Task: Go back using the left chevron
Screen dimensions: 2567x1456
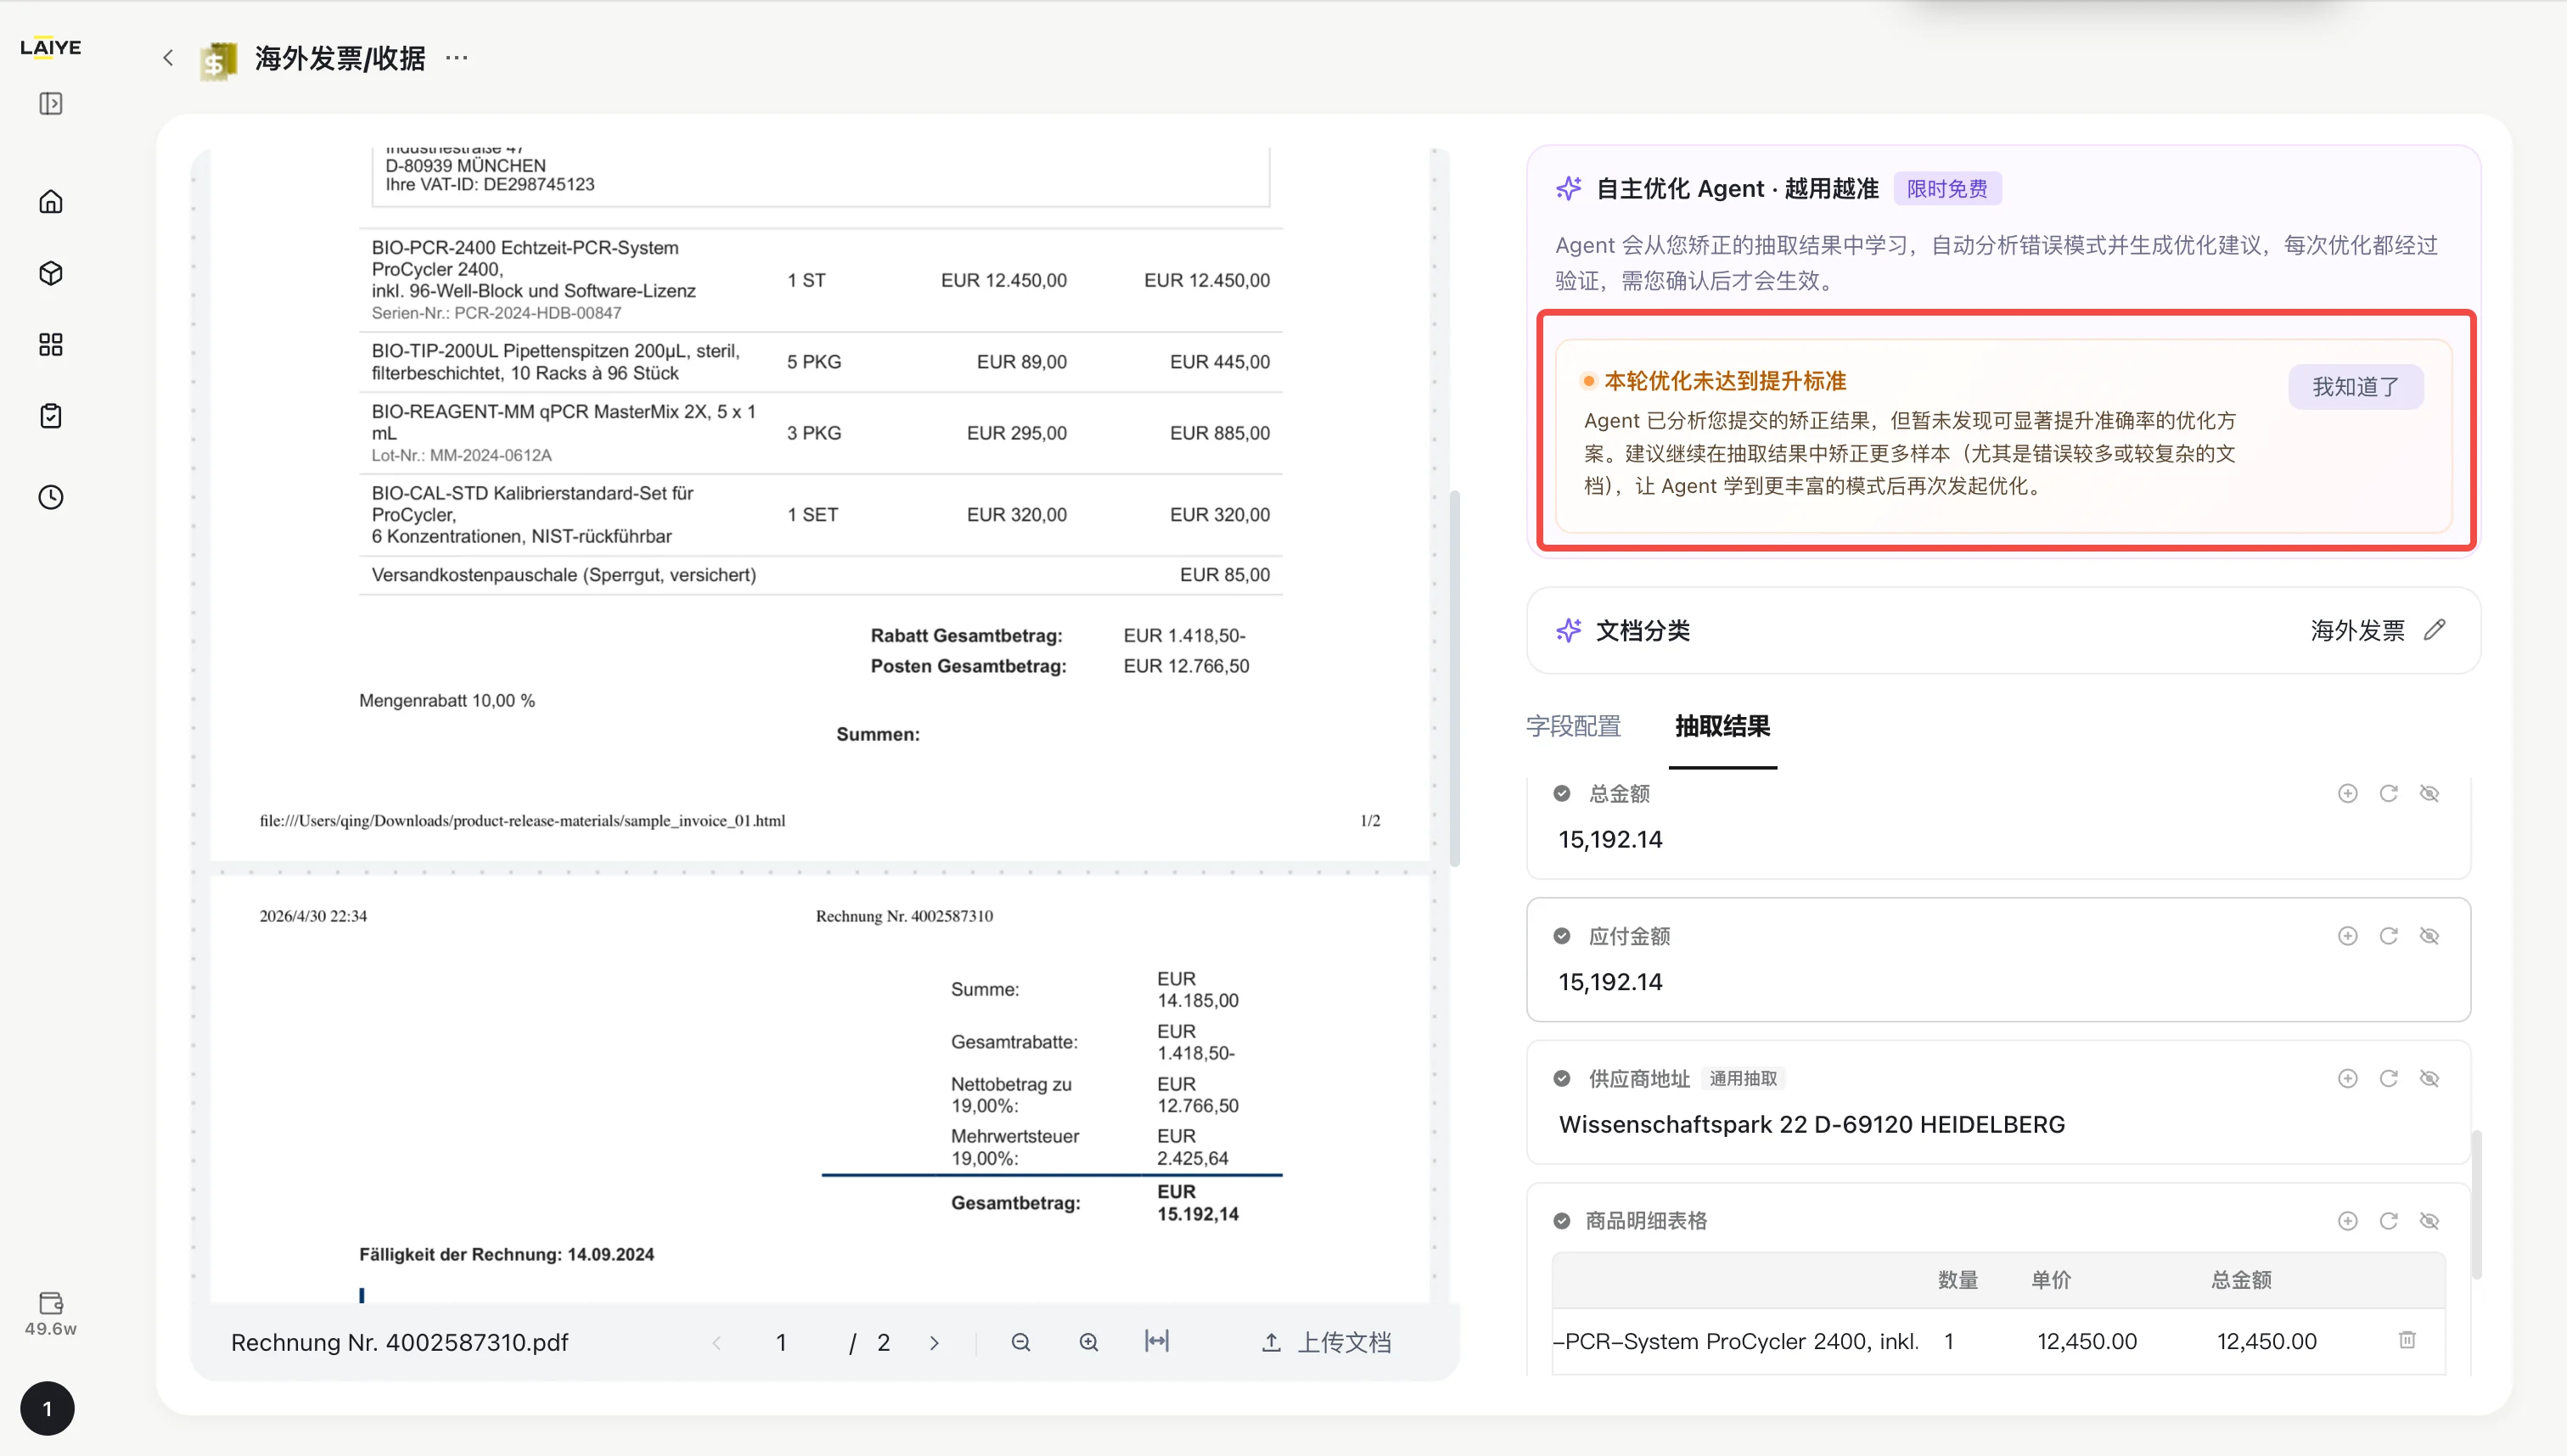Action: coord(168,58)
